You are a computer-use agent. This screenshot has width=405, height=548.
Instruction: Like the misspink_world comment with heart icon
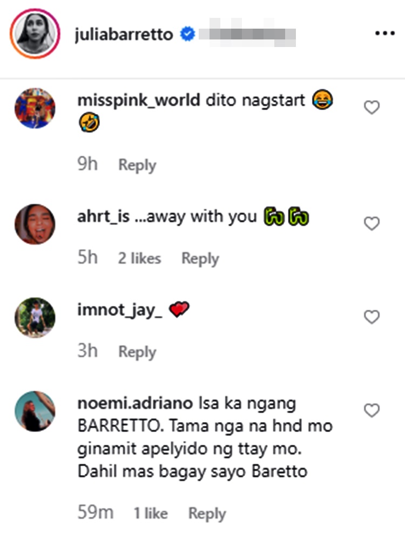(x=372, y=108)
